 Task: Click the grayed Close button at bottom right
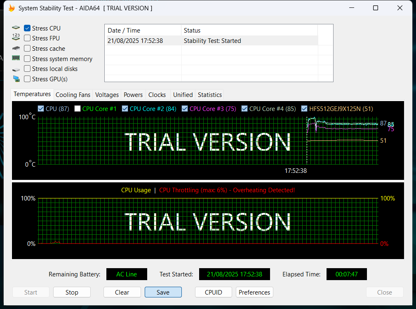click(x=385, y=292)
